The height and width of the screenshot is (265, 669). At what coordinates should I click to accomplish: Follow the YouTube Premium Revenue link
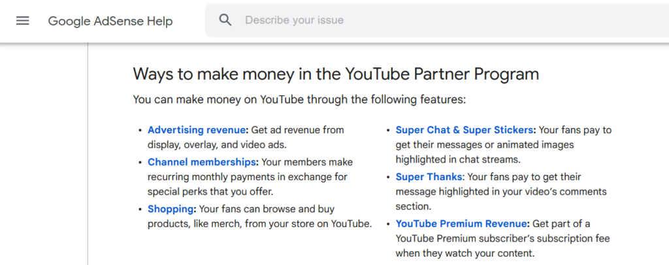tap(463, 224)
